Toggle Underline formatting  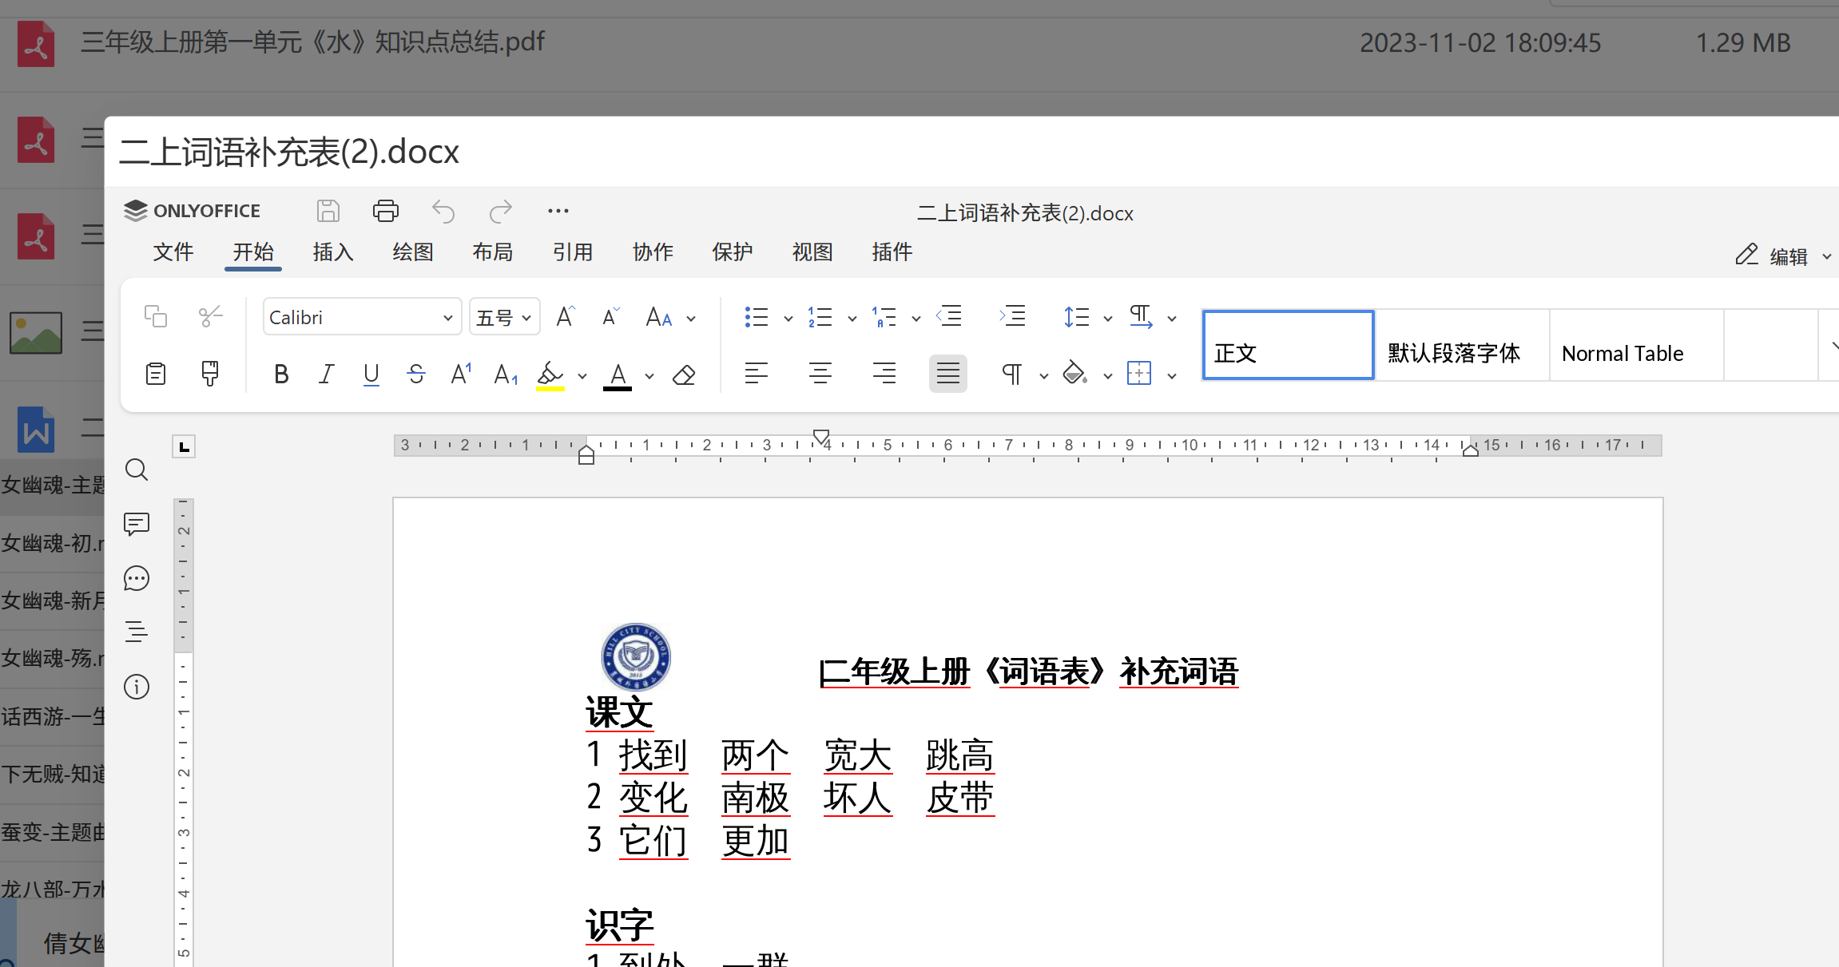point(371,375)
